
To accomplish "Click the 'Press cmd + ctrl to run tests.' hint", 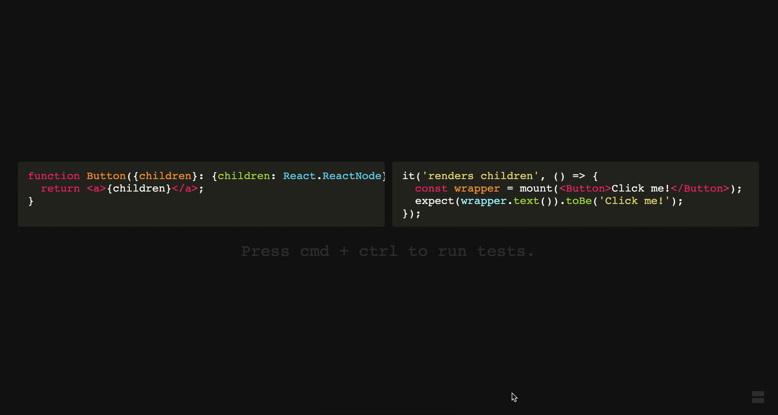I will 388,251.
